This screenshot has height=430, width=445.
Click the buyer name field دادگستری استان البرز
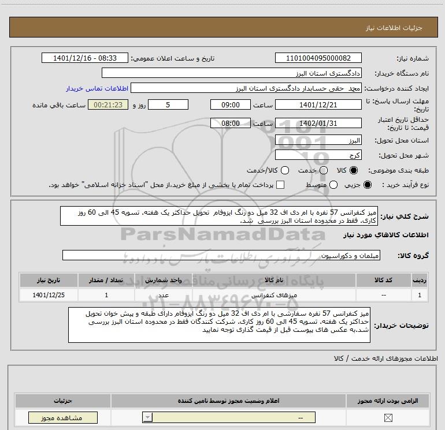click(x=232, y=73)
